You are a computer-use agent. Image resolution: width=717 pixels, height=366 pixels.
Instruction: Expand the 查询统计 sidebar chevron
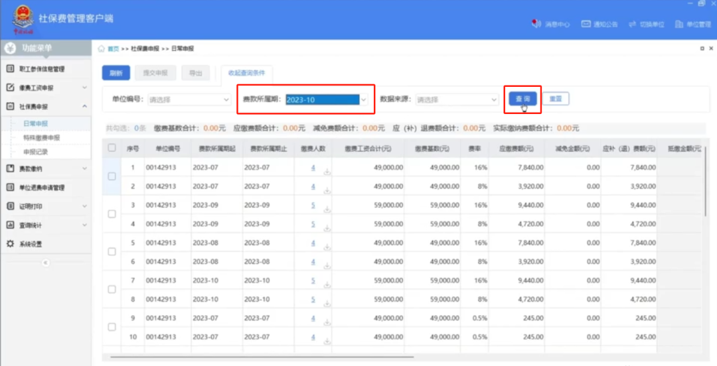(84, 225)
